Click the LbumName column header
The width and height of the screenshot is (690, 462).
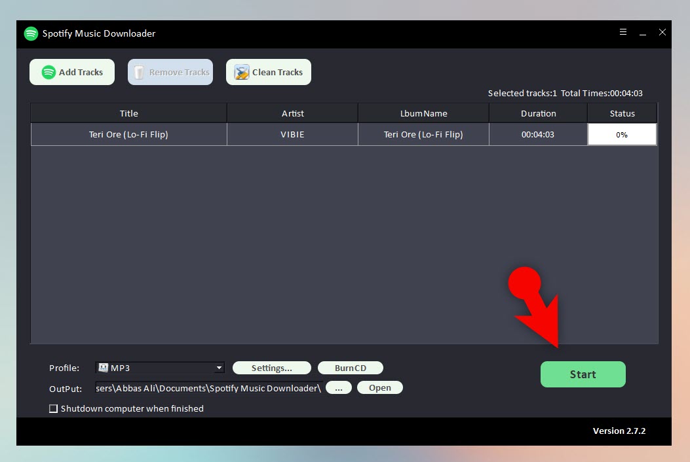pyautogui.click(x=424, y=113)
